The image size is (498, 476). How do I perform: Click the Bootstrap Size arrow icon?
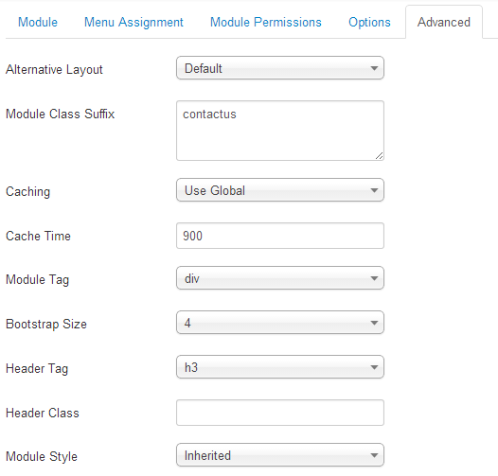point(374,323)
